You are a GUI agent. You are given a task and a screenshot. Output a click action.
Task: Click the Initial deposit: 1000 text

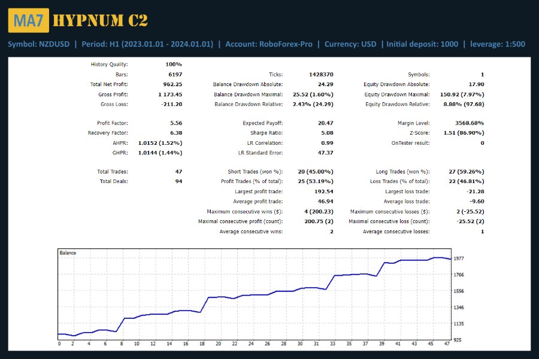click(422, 44)
